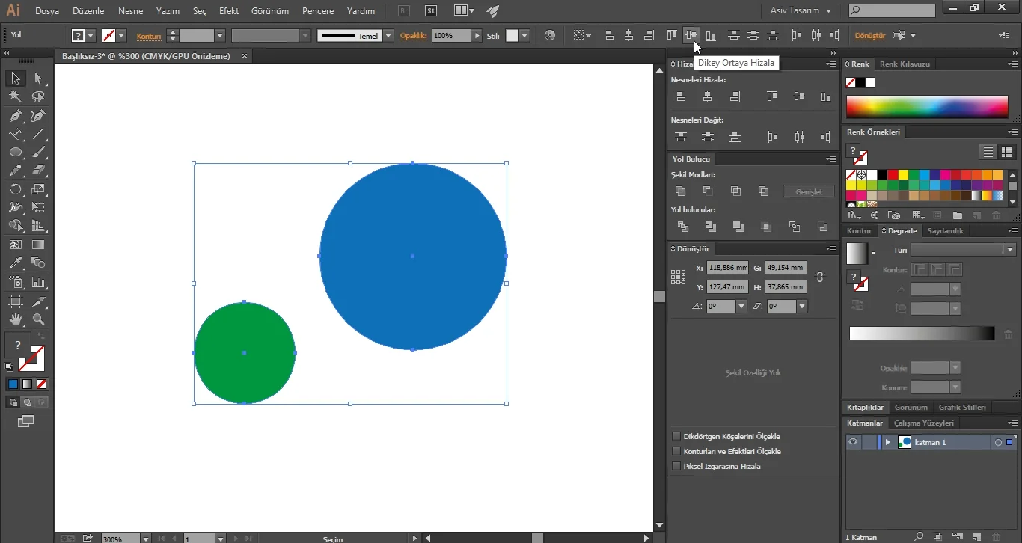Distribute vertical centers in Hizala panel

pyautogui.click(x=708, y=137)
